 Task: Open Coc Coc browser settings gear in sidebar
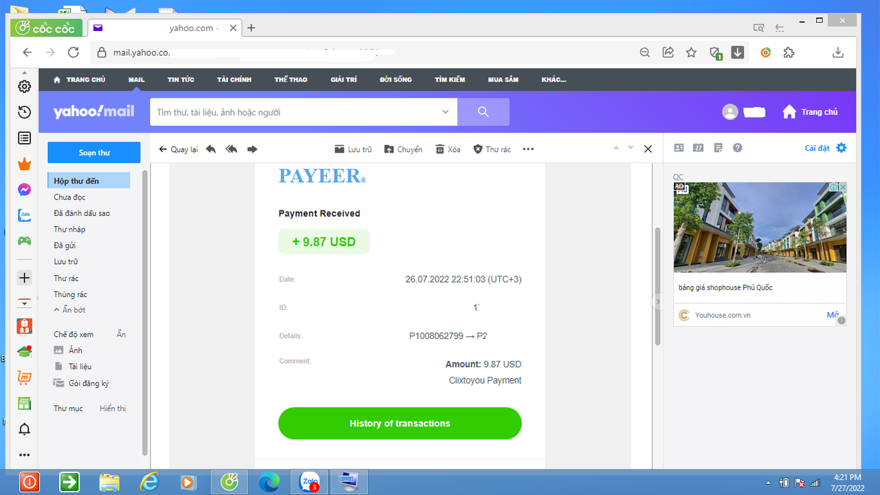(24, 86)
